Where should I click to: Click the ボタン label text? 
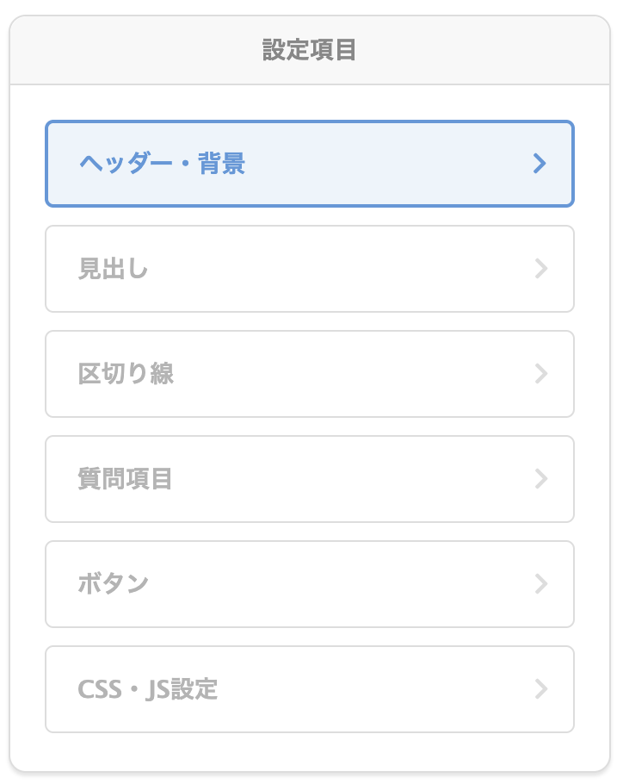(114, 583)
